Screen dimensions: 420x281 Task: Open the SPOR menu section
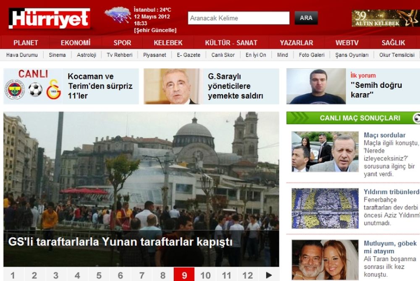tap(122, 42)
